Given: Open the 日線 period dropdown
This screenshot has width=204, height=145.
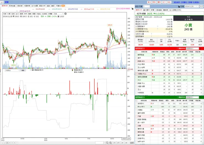Looking at the screenshot, I should (x=58, y=14).
